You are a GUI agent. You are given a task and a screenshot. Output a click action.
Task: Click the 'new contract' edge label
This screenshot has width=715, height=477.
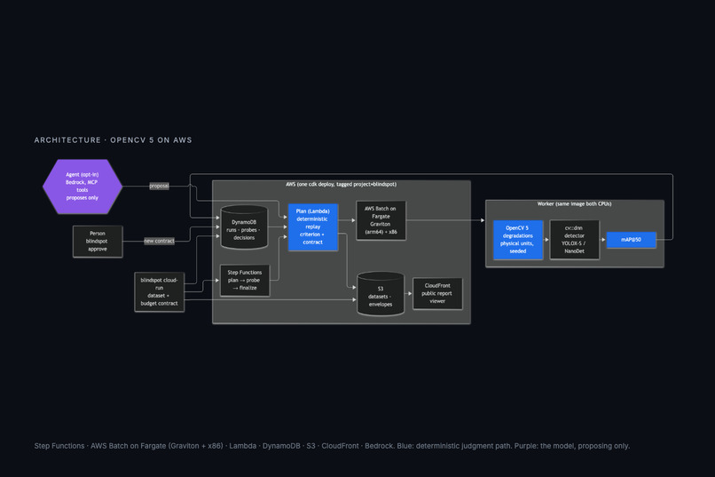(x=159, y=241)
